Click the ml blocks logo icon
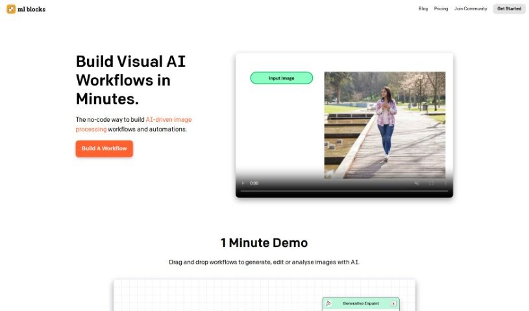Viewport: 529px width, 311px height. [11, 9]
